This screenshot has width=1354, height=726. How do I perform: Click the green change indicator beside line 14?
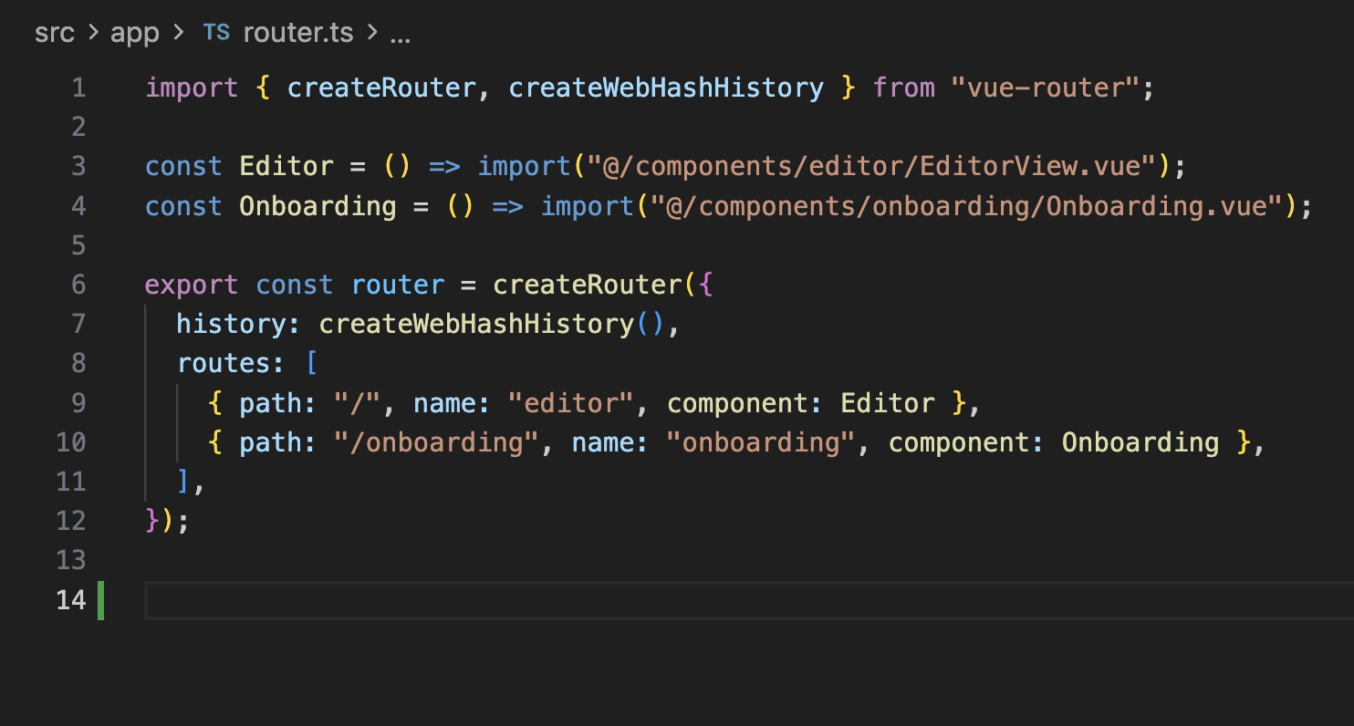[x=100, y=600]
